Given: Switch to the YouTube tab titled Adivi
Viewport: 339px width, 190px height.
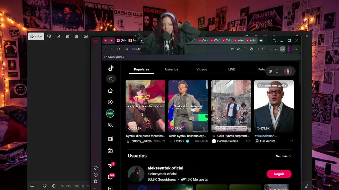Looking at the screenshot, I should pos(250,40).
